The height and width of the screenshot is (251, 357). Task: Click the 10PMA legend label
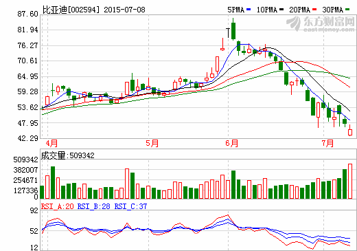(x=266, y=10)
